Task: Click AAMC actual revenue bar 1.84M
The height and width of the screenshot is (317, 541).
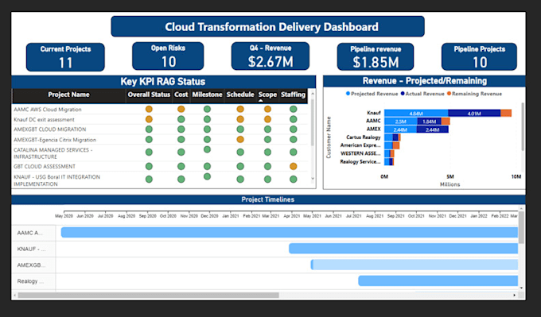Action: tap(429, 122)
